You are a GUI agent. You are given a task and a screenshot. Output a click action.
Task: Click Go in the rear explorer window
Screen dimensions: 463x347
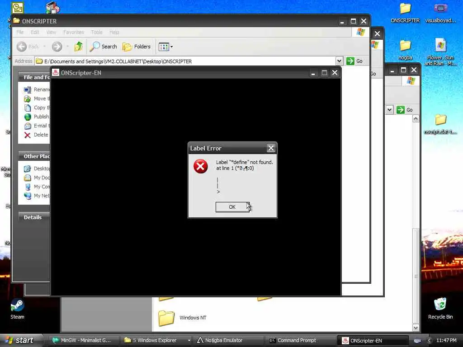coord(405,110)
